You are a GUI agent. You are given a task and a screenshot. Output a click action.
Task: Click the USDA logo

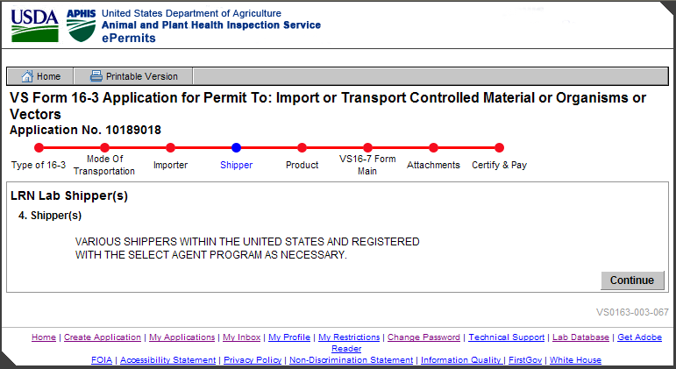click(34, 26)
